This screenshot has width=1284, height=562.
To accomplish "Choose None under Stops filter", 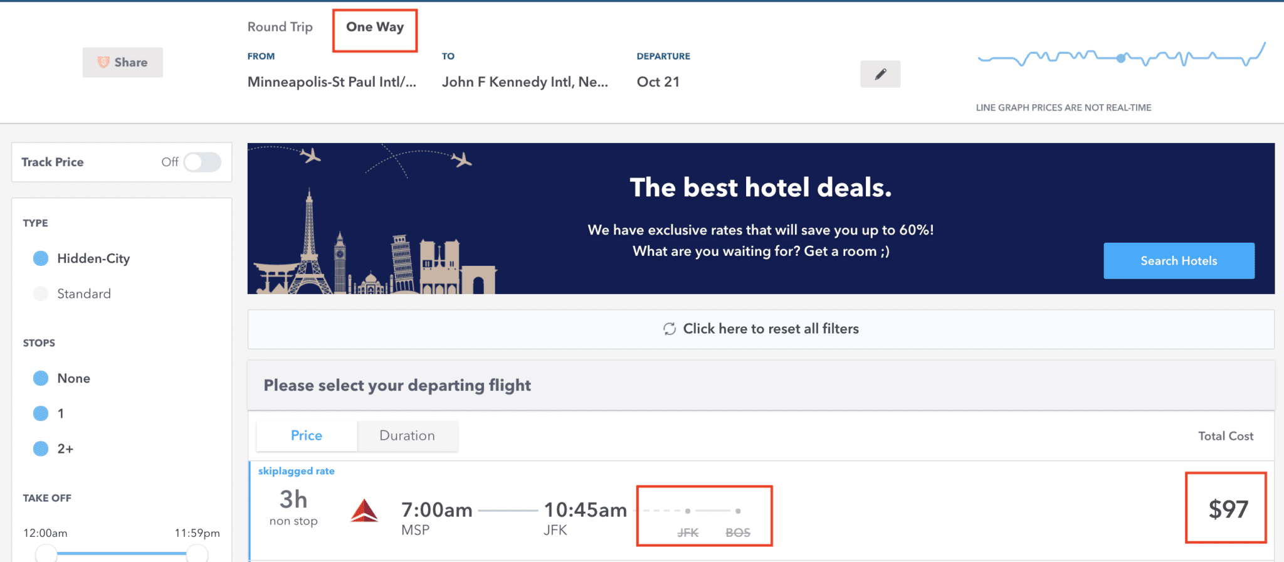I will click(40, 378).
